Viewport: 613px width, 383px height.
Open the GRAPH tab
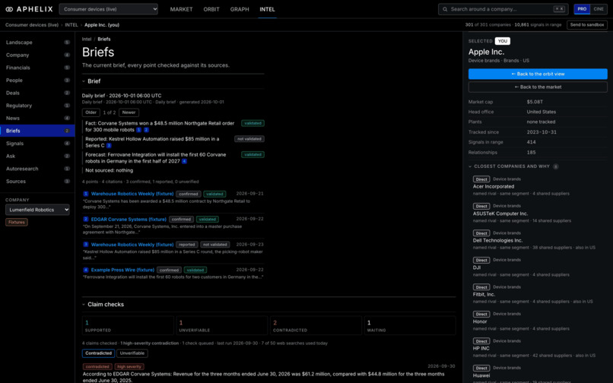(x=240, y=9)
